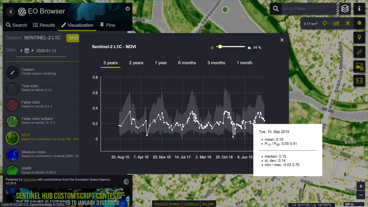Click the Custom rendering brush icon
Image resolution: width=368 pixels, height=207 pixels.
(12, 73)
